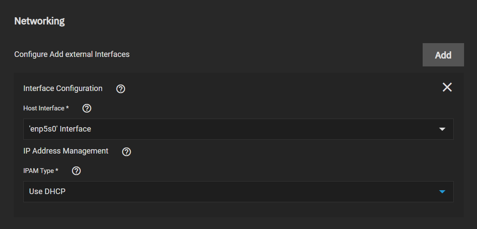View help for IP Address Management
Image resolution: width=477 pixels, height=229 pixels.
126,151
